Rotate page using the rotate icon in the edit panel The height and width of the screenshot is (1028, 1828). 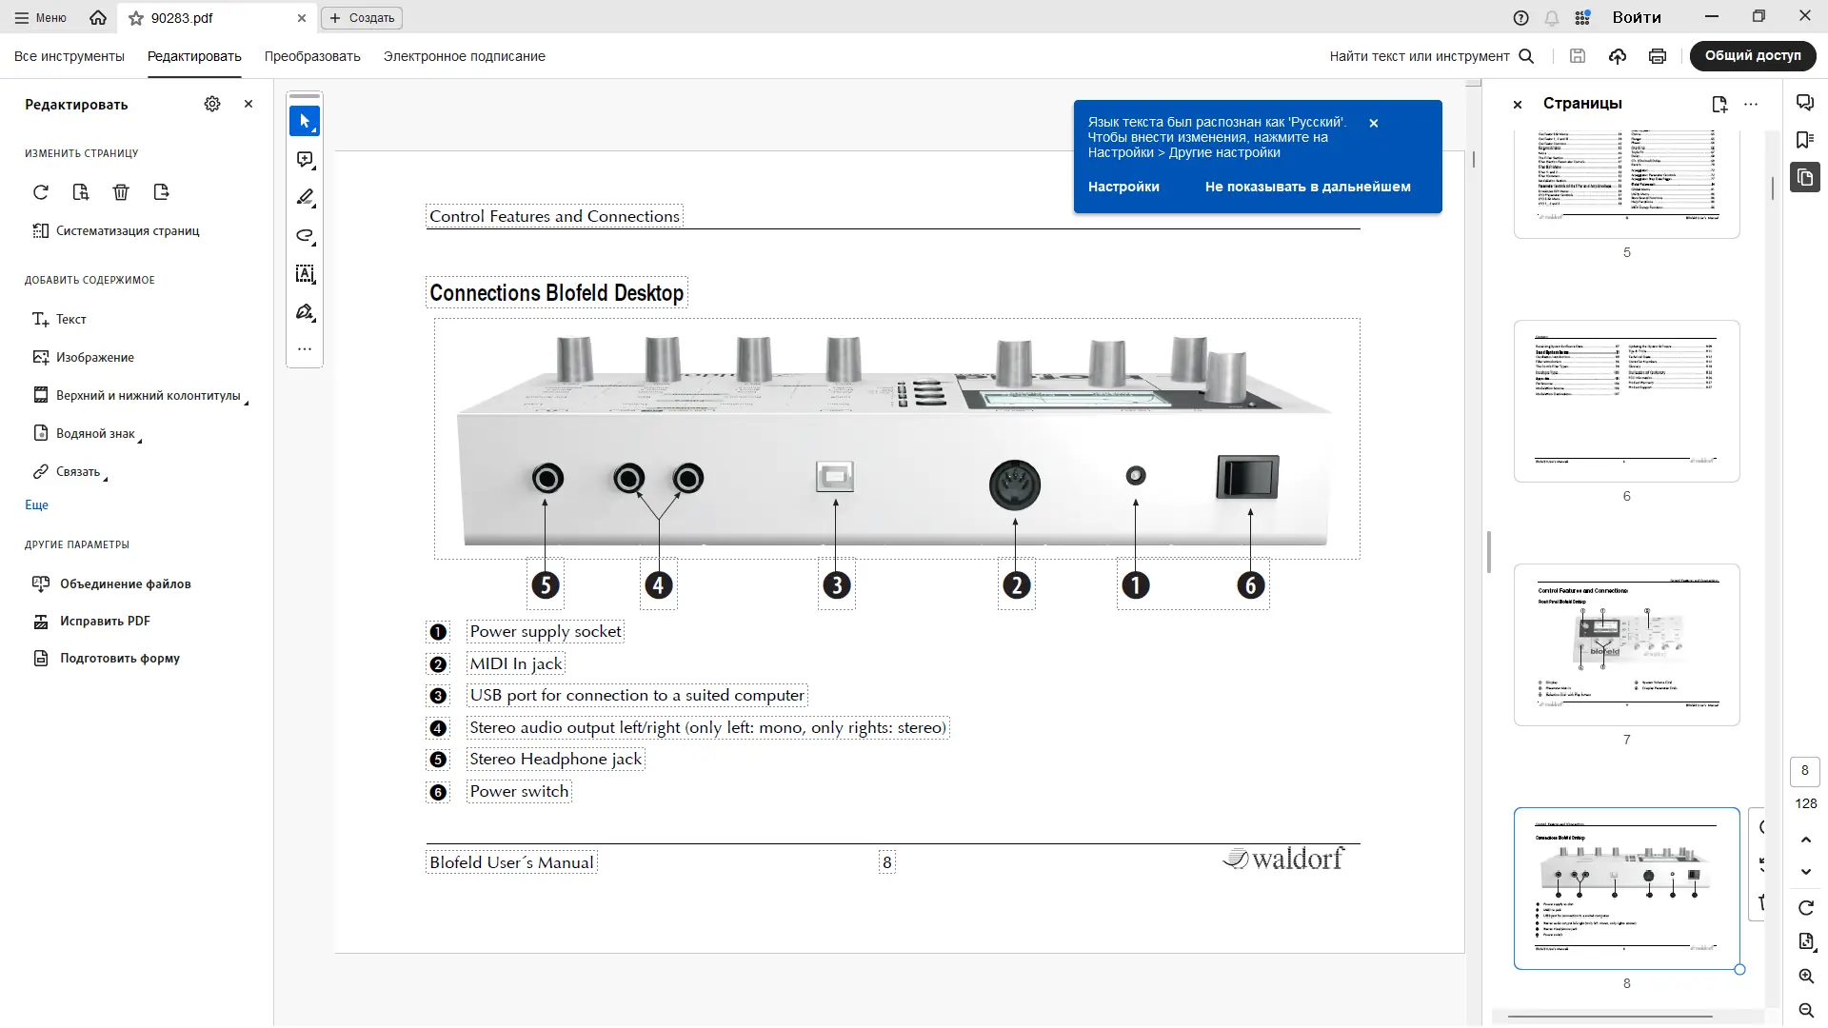tap(40, 192)
